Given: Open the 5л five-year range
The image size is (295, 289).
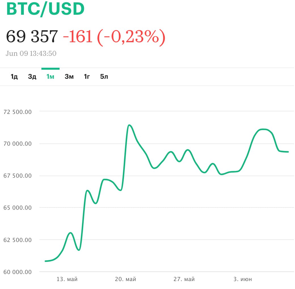Looking at the screenshot, I should pos(104,76).
